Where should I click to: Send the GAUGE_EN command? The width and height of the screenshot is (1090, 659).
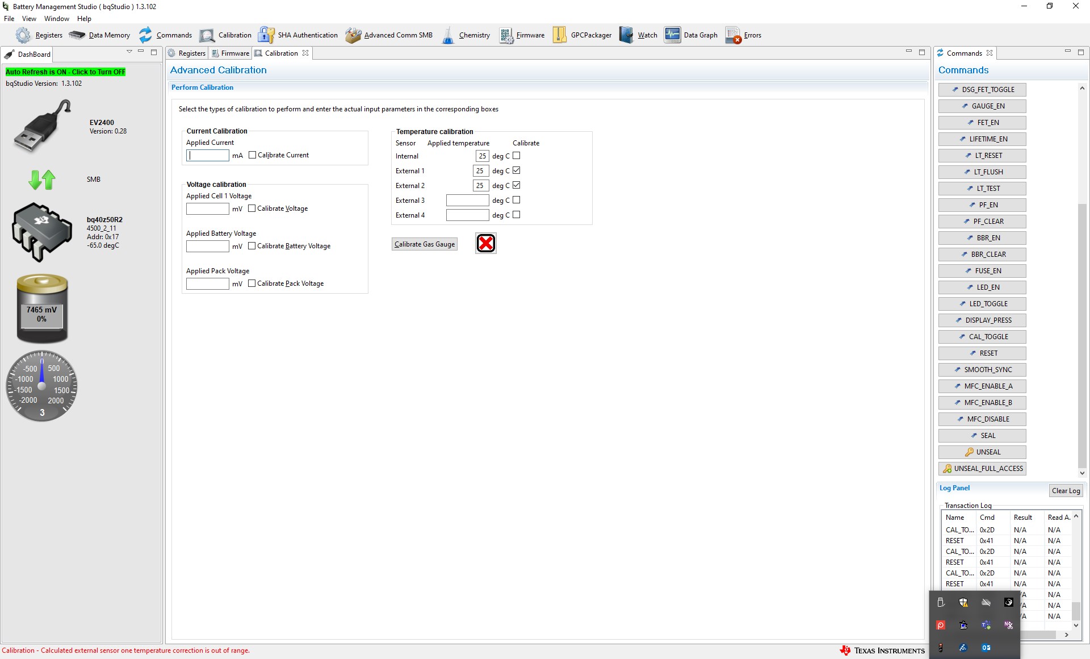[982, 106]
